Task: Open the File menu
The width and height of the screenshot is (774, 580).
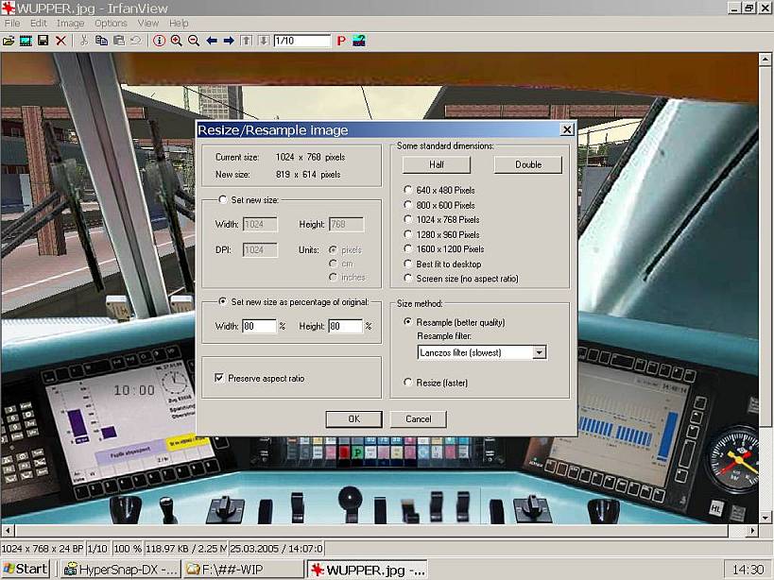Action: click(x=12, y=24)
